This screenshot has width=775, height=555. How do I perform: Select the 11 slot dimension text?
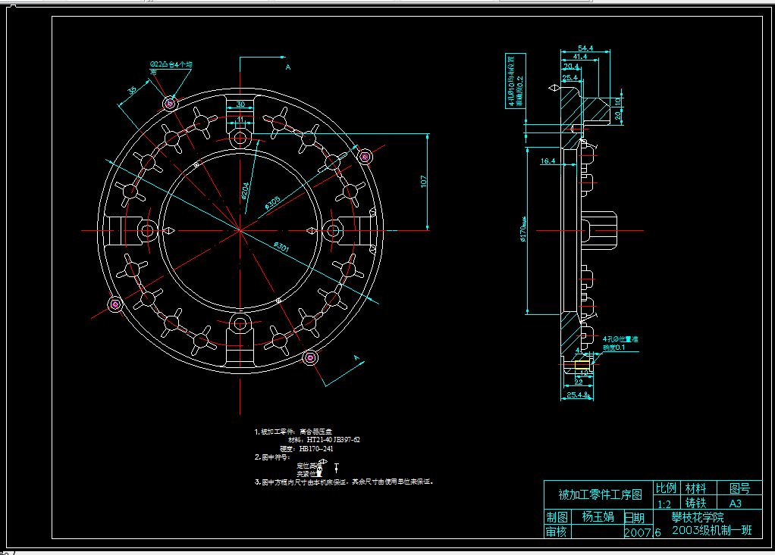(x=240, y=120)
